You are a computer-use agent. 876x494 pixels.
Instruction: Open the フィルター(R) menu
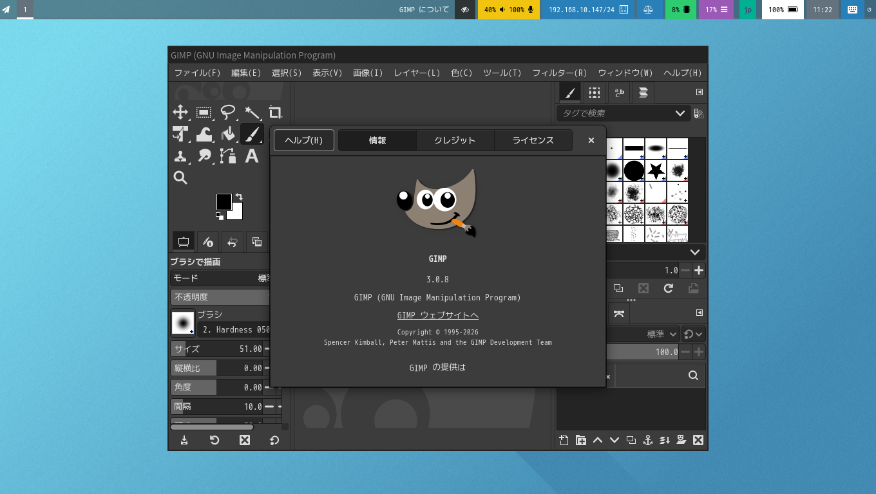(559, 73)
